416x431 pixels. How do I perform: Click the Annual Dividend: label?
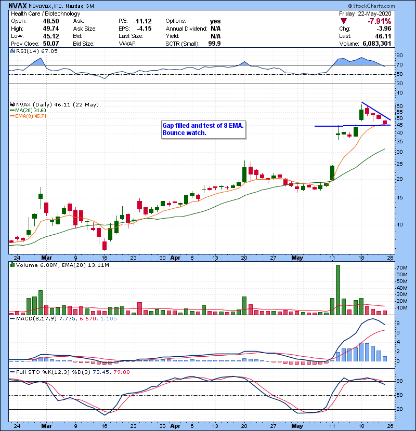[186, 29]
